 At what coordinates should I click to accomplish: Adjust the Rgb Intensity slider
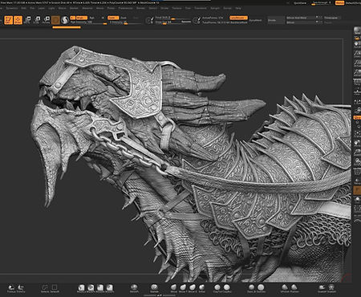[88, 22]
